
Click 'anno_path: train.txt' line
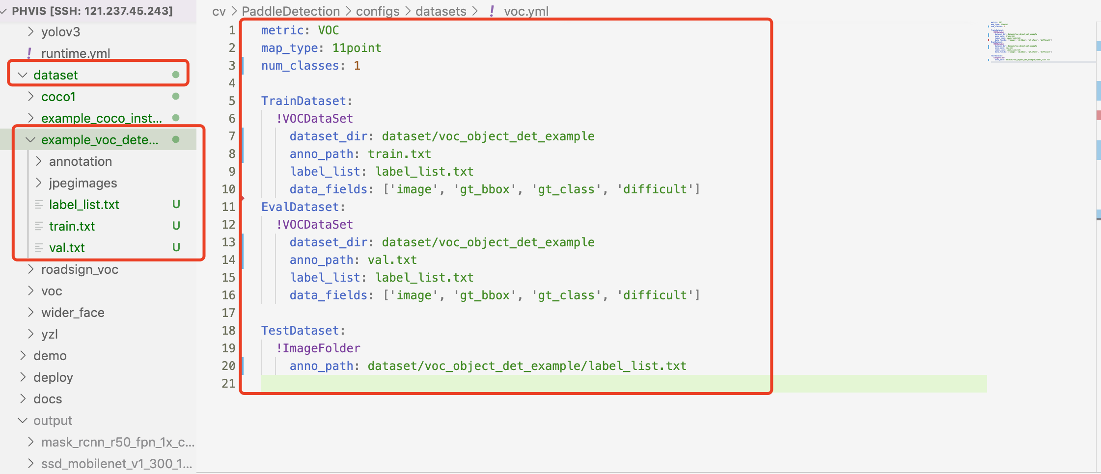[360, 154]
